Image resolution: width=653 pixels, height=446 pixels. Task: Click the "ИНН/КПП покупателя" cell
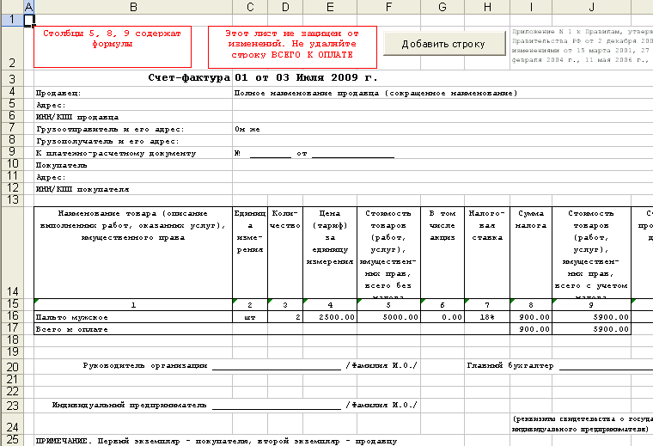click(133, 189)
